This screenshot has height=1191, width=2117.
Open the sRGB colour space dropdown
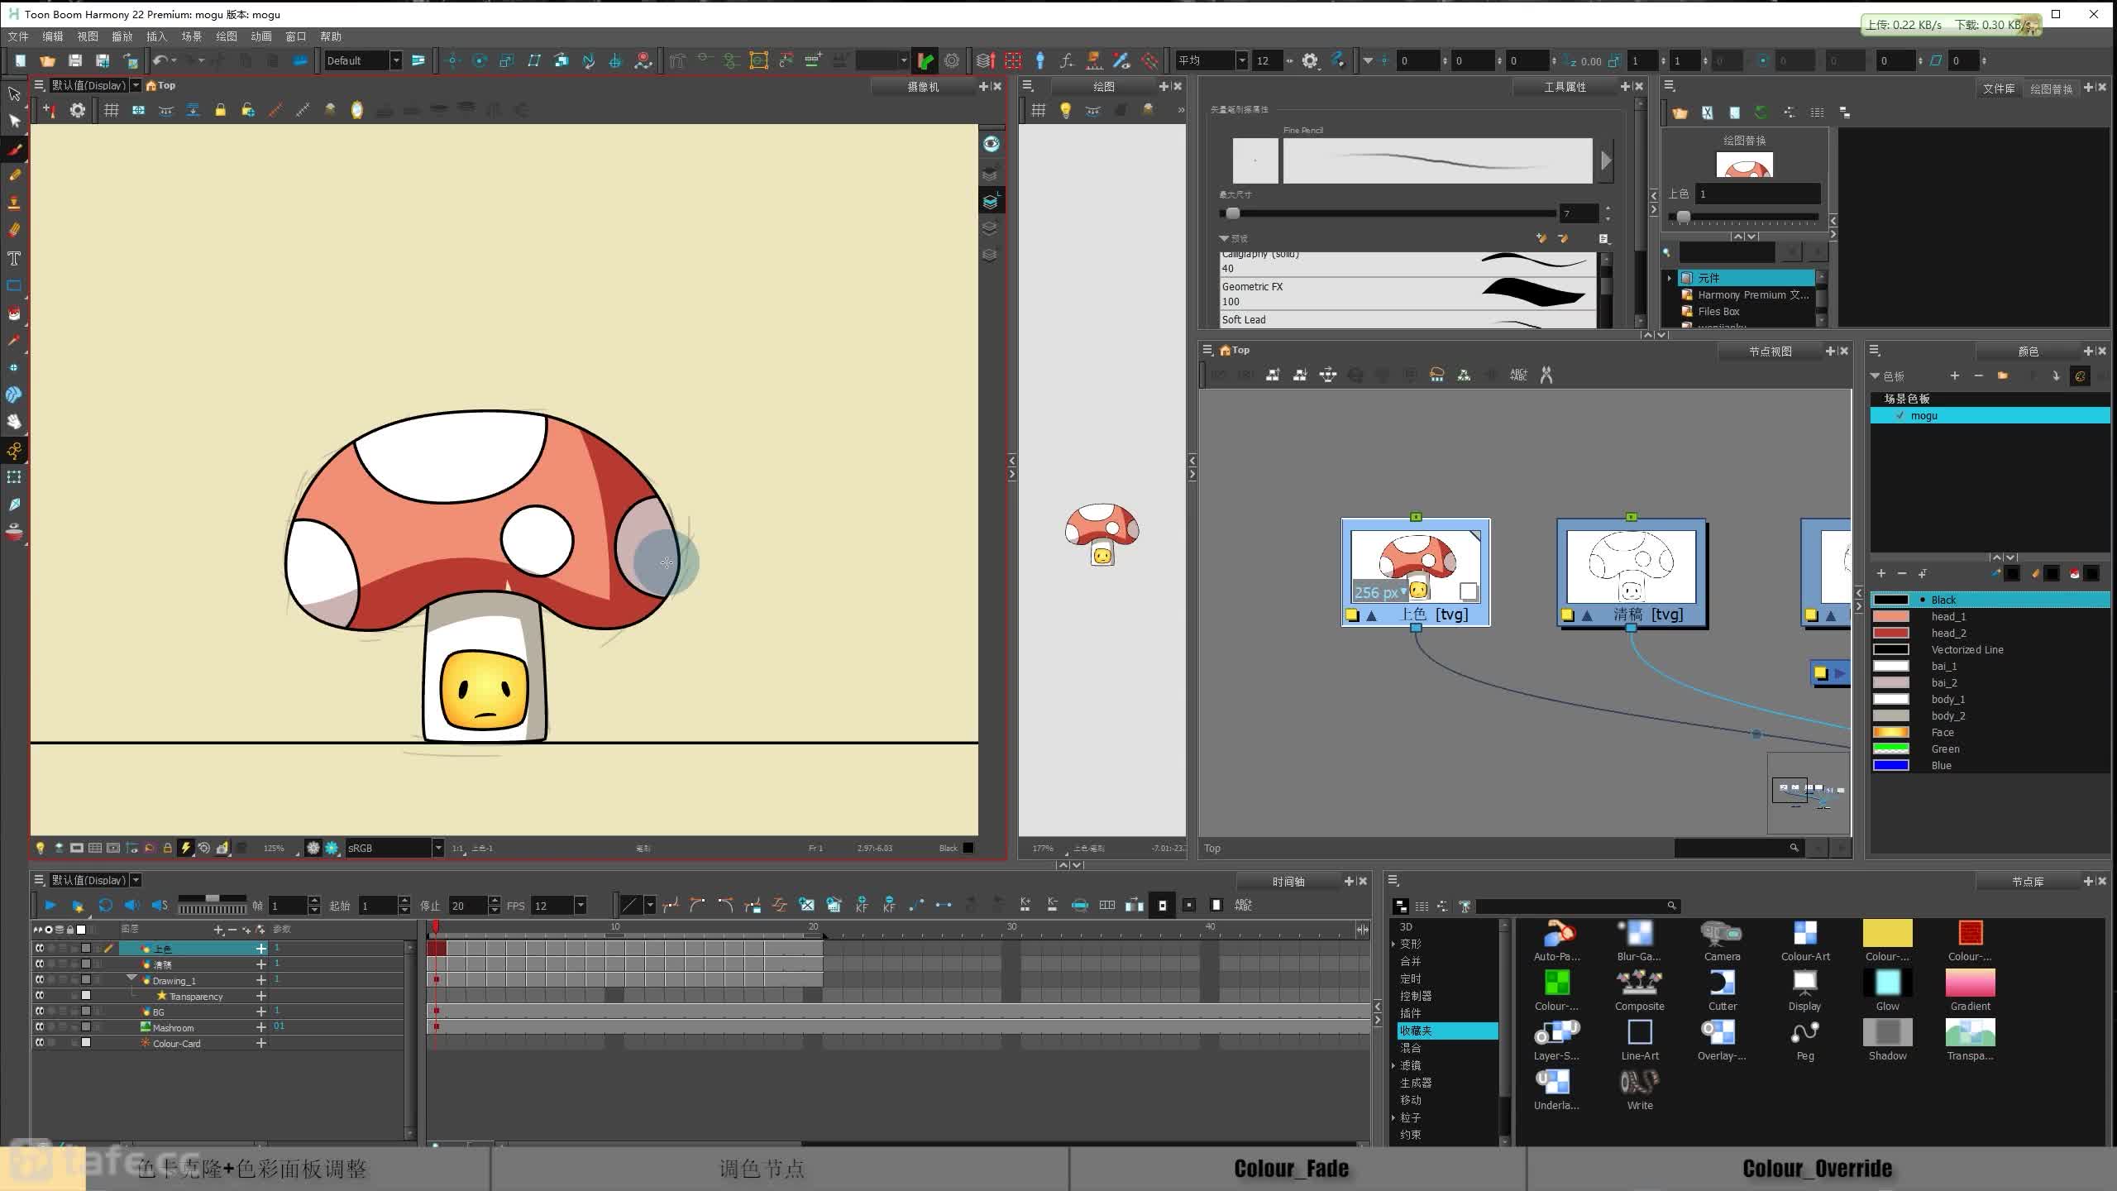tap(438, 848)
